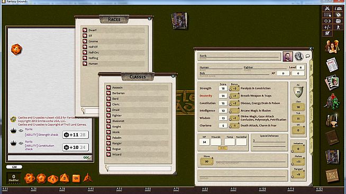Click the Ranged bonus field showing +9
Viewport: 346px width, 194px height.
coord(298,174)
